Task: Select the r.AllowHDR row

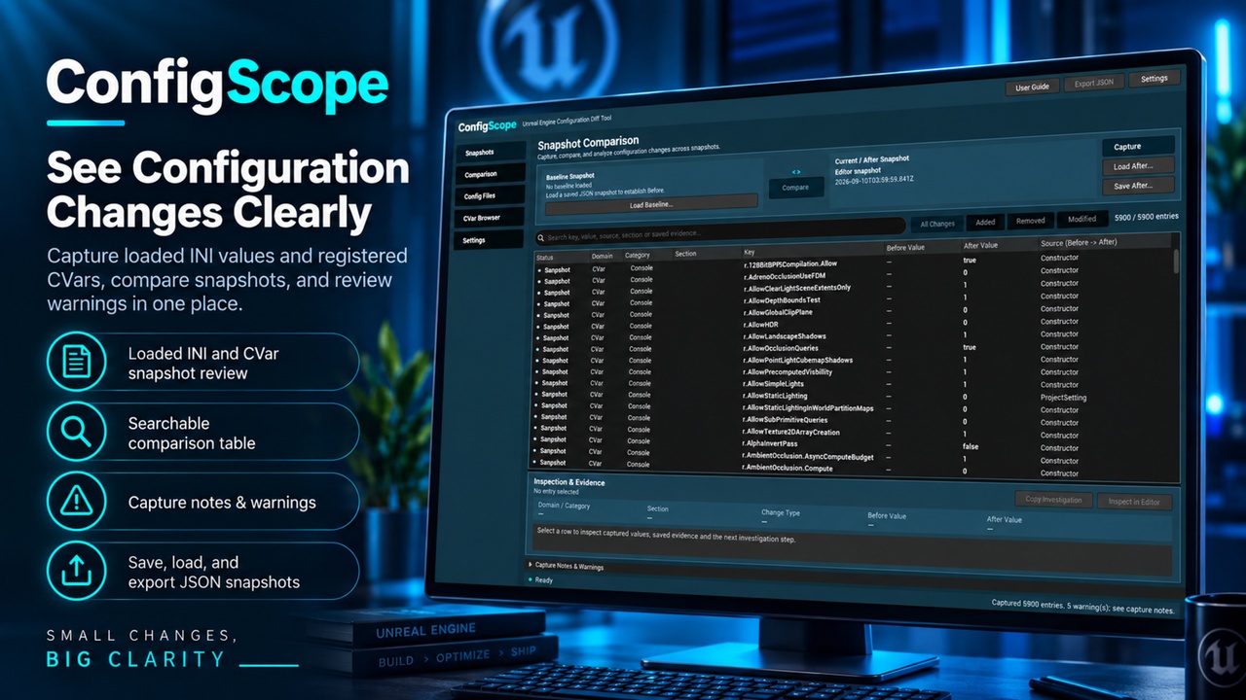Action: point(855,326)
